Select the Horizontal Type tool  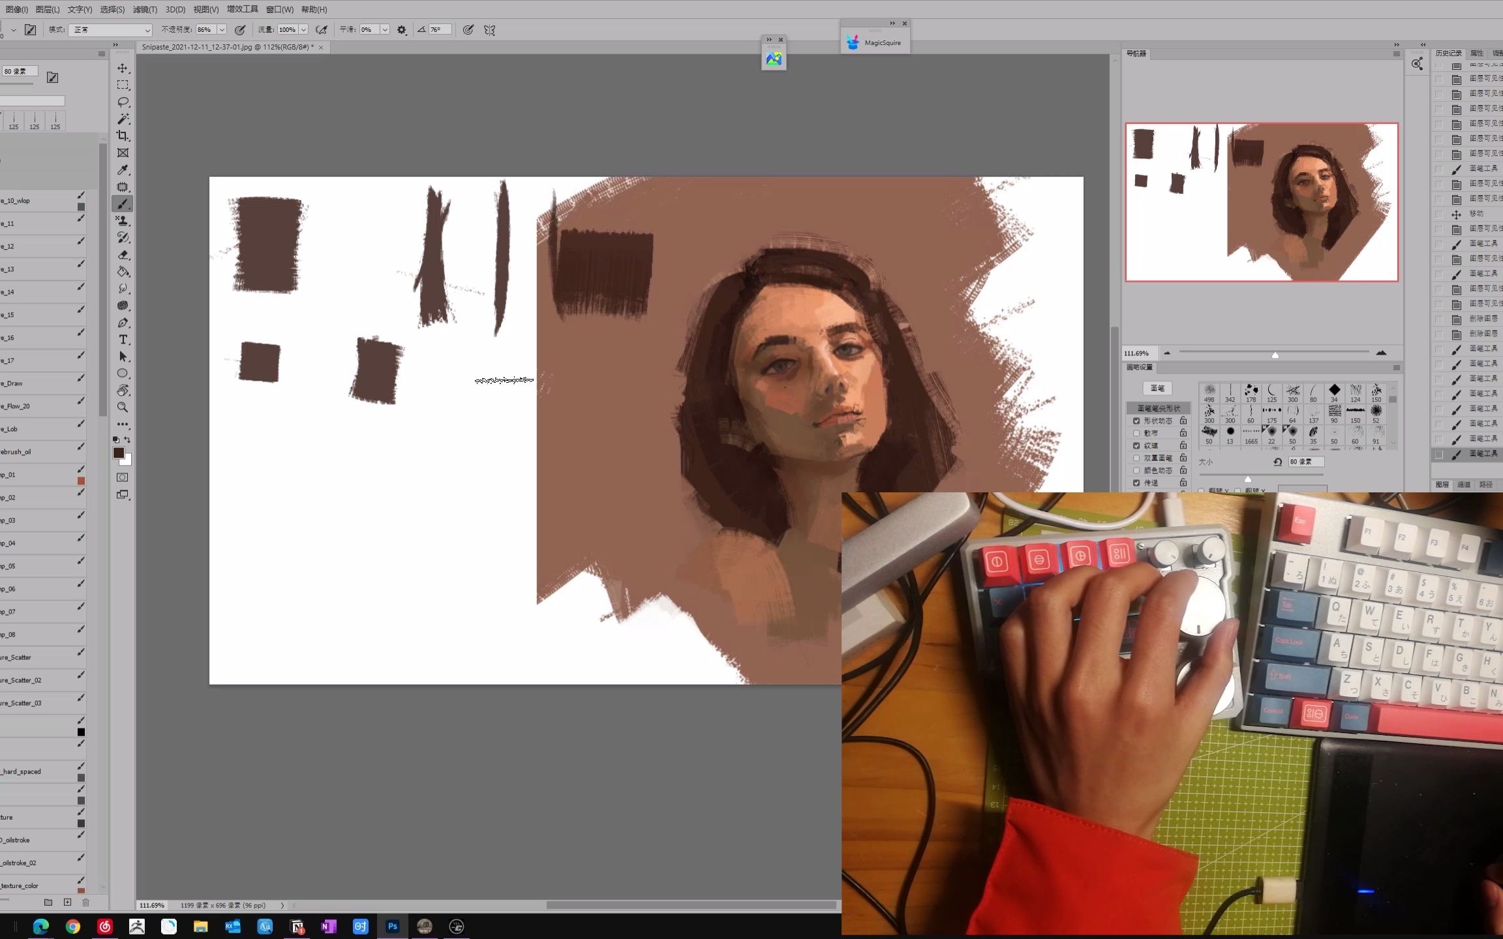pyautogui.click(x=123, y=340)
